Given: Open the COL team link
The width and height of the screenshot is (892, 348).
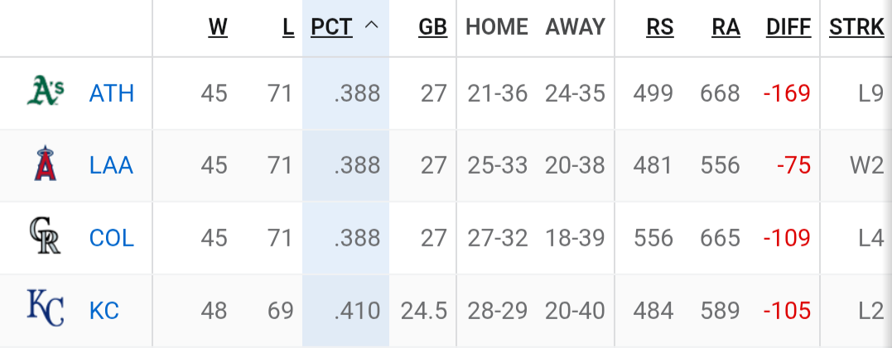Looking at the screenshot, I should click(112, 237).
